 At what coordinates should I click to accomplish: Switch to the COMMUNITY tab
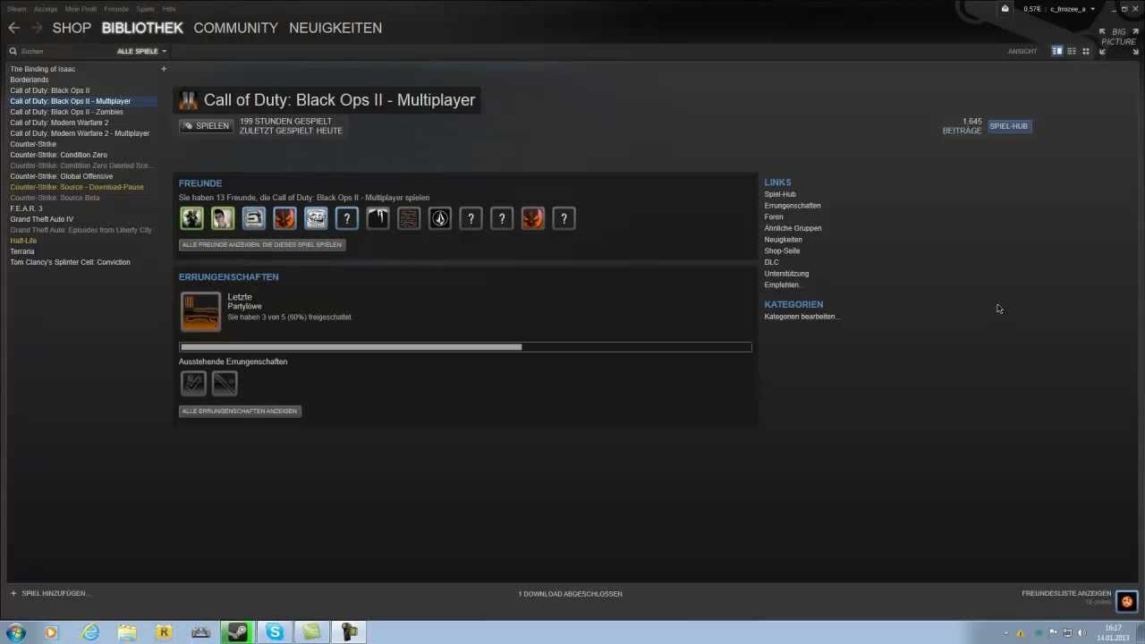235,28
